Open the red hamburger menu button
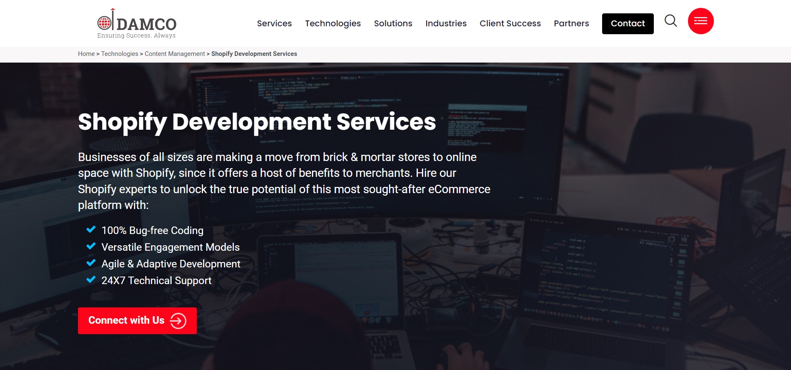791x370 pixels. tap(701, 21)
